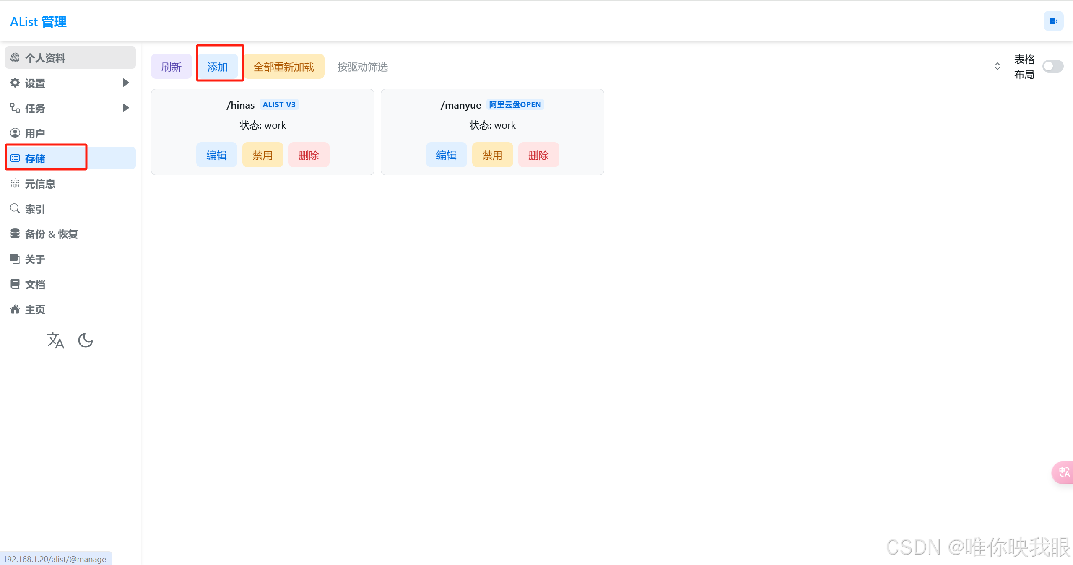This screenshot has width=1073, height=565.
Task: Delete the /manyue storage with 删除
Action: point(538,155)
